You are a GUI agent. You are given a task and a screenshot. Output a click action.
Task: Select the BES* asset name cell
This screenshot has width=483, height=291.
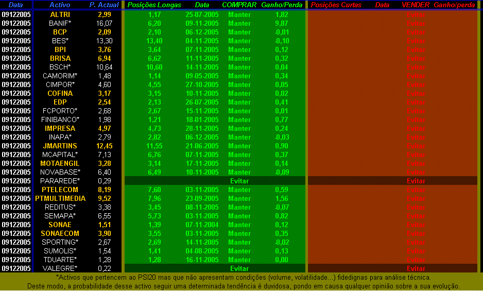[x=60, y=41]
